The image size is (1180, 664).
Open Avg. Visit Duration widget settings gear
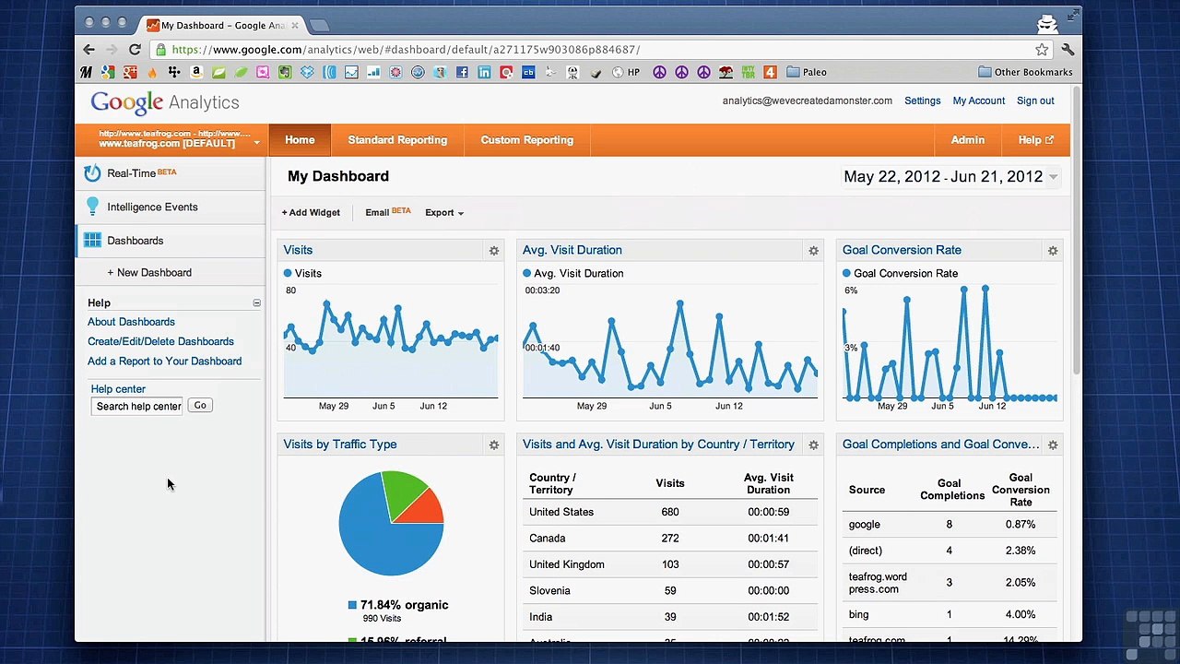click(x=813, y=251)
